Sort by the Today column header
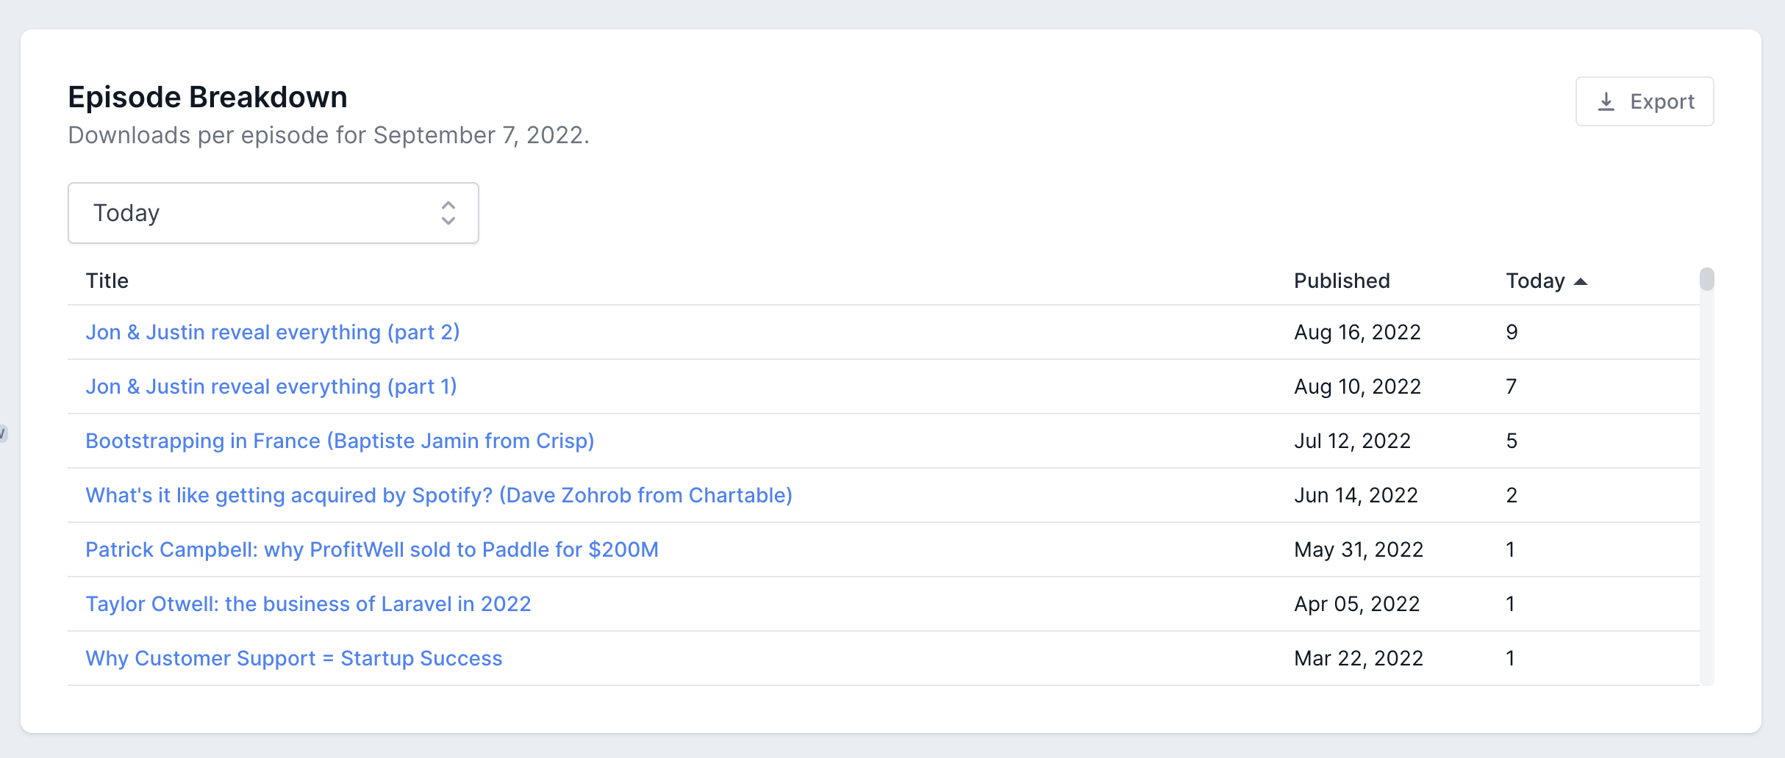 click(1535, 281)
